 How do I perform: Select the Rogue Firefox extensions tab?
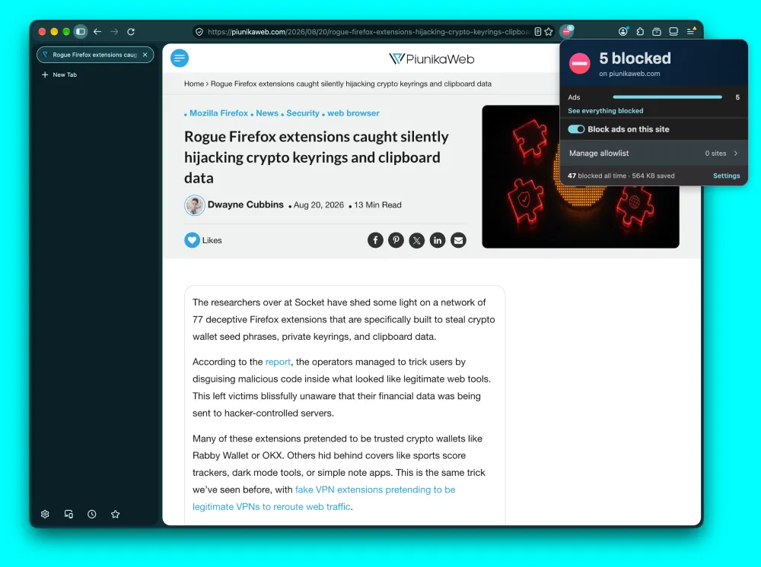(x=95, y=55)
